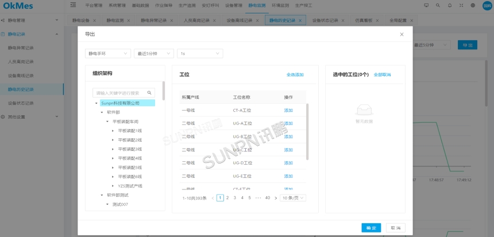This screenshot has width=494, height=237.
Task: Collapse the sidebar with the hamburger menu icon
Action: coord(73,5)
